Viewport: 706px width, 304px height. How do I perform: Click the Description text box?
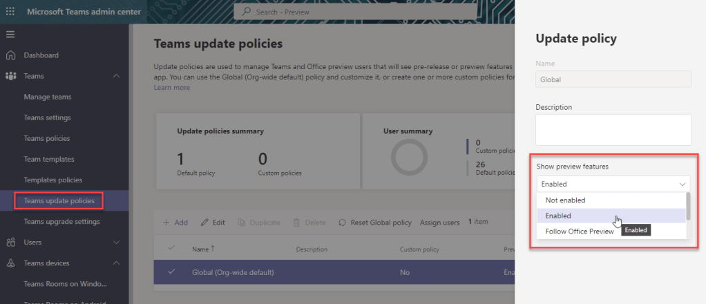click(x=613, y=130)
